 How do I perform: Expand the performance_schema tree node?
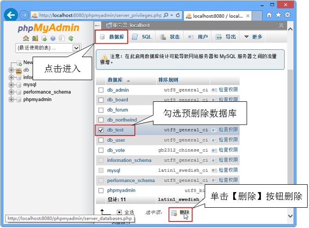[11, 92]
